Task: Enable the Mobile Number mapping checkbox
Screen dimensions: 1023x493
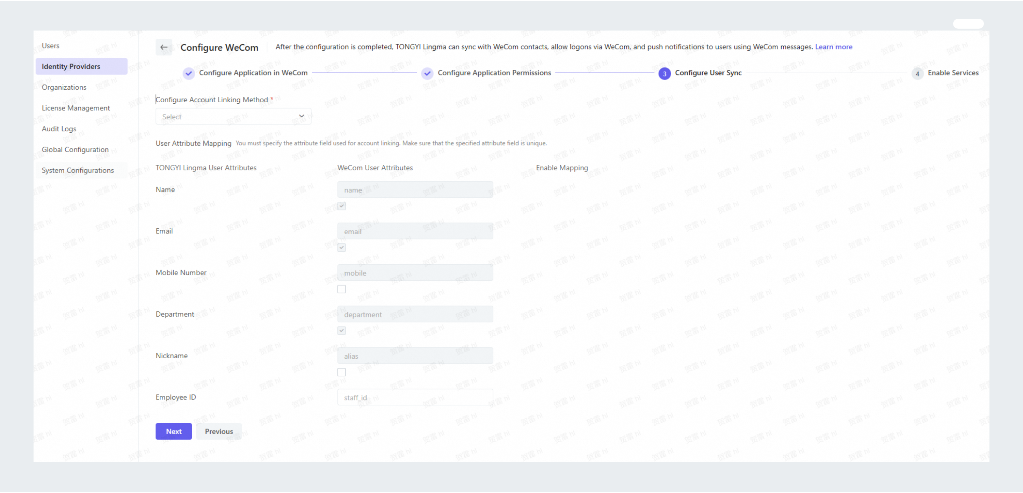Action: pyautogui.click(x=342, y=289)
